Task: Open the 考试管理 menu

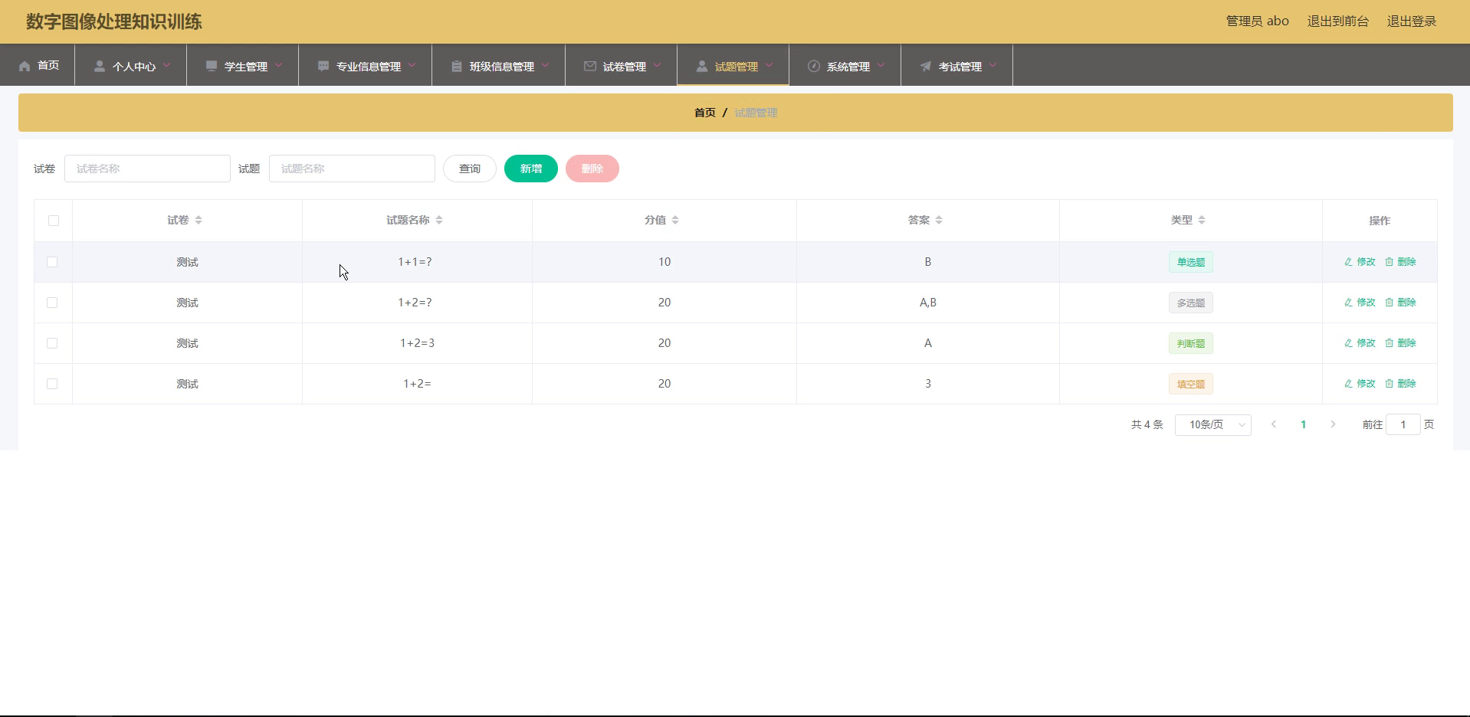Action: [957, 65]
